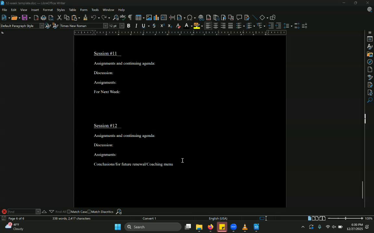Viewport: 374px width, 233px height.
Task: Set Align Left
Action: (208, 26)
